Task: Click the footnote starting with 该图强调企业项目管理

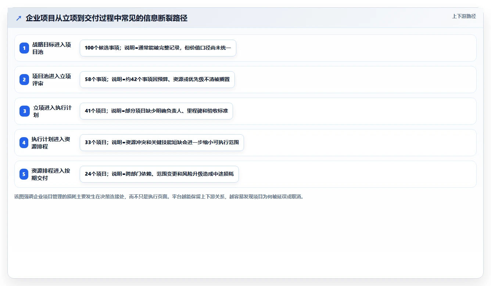Action: click(x=159, y=197)
